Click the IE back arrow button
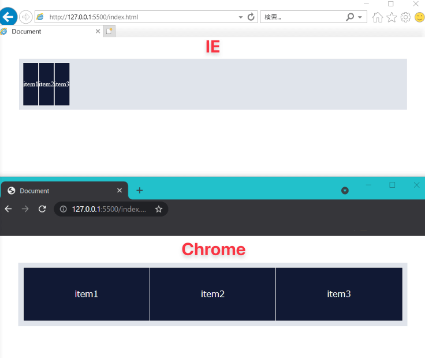Image resolution: width=425 pixels, height=358 pixels. 8,17
